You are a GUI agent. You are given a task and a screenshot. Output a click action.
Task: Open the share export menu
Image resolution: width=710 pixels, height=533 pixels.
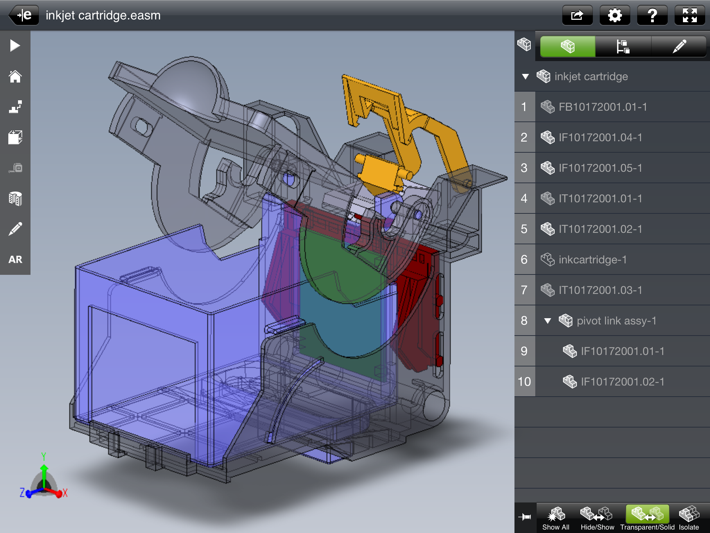point(577,15)
